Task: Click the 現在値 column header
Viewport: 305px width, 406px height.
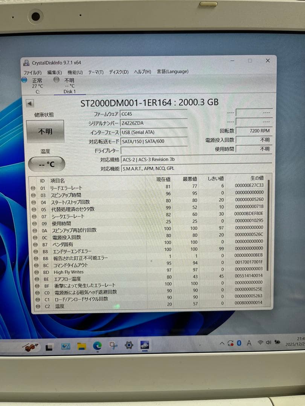Action: (x=163, y=179)
